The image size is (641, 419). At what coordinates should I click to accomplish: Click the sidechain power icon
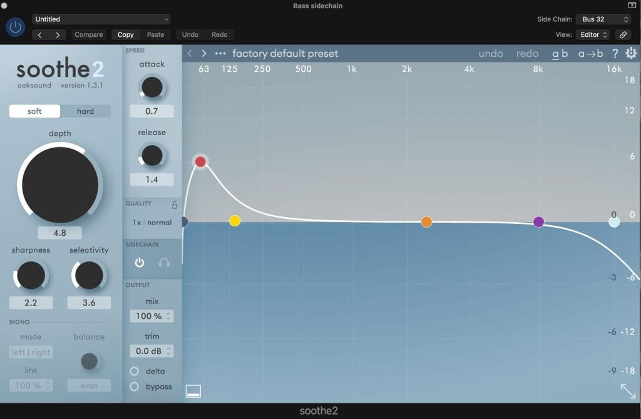click(x=140, y=263)
